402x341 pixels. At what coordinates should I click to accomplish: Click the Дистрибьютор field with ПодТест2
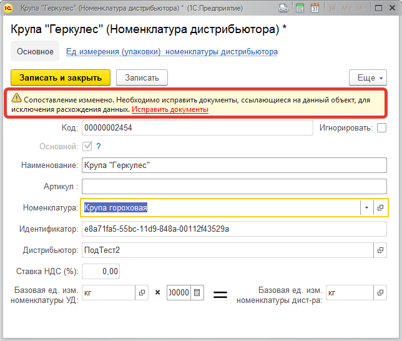tap(228, 250)
